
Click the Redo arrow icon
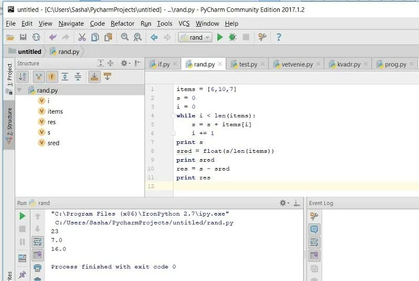(x=65, y=37)
